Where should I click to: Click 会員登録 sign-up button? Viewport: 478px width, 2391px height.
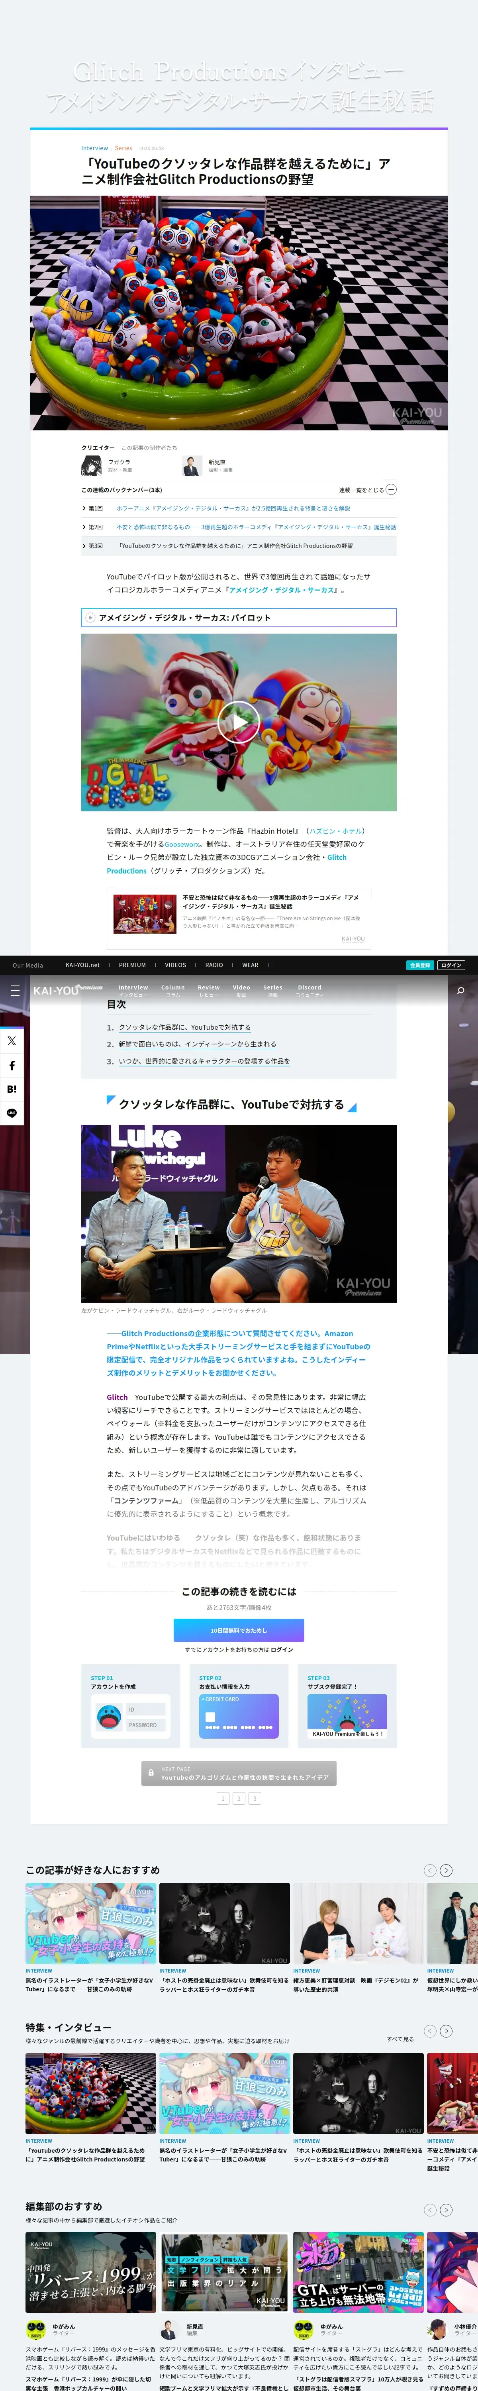pyautogui.click(x=421, y=965)
